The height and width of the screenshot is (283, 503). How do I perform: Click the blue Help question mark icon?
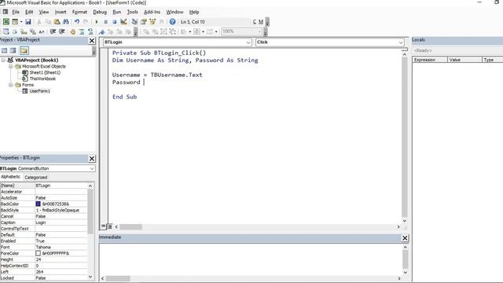click(172, 22)
